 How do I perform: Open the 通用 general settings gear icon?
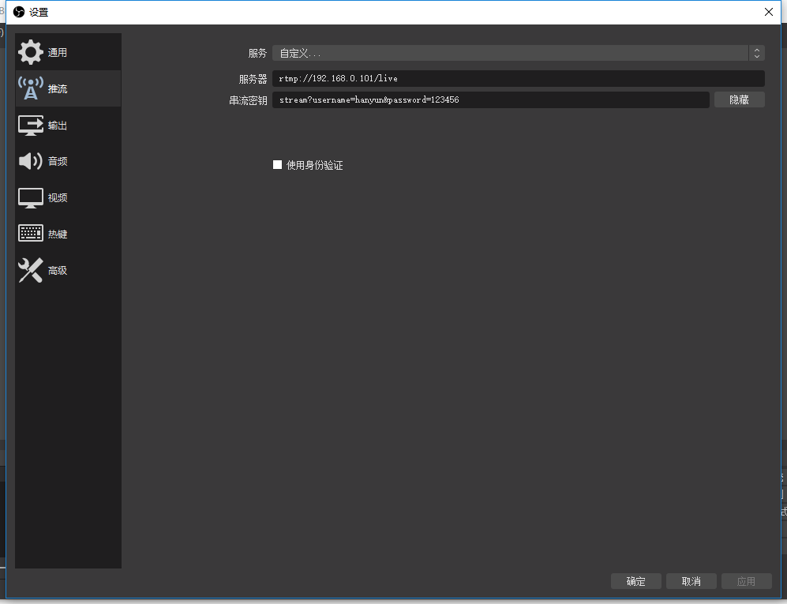click(x=31, y=52)
